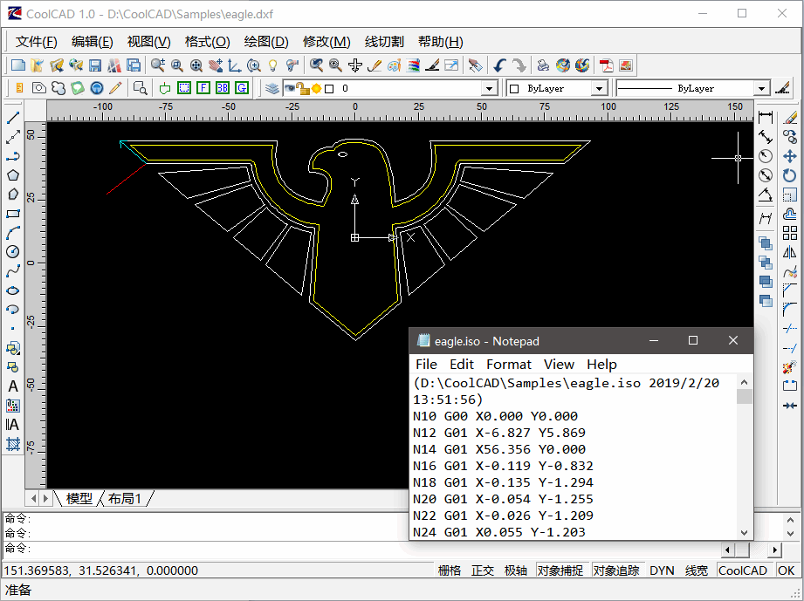Select the Rectangle drawing tool
Screen dimensions: 804x601
point(13,214)
